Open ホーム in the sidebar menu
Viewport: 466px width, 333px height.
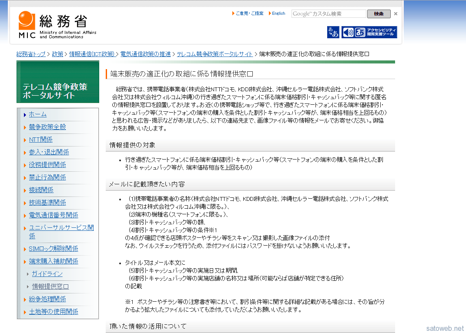[38, 114]
